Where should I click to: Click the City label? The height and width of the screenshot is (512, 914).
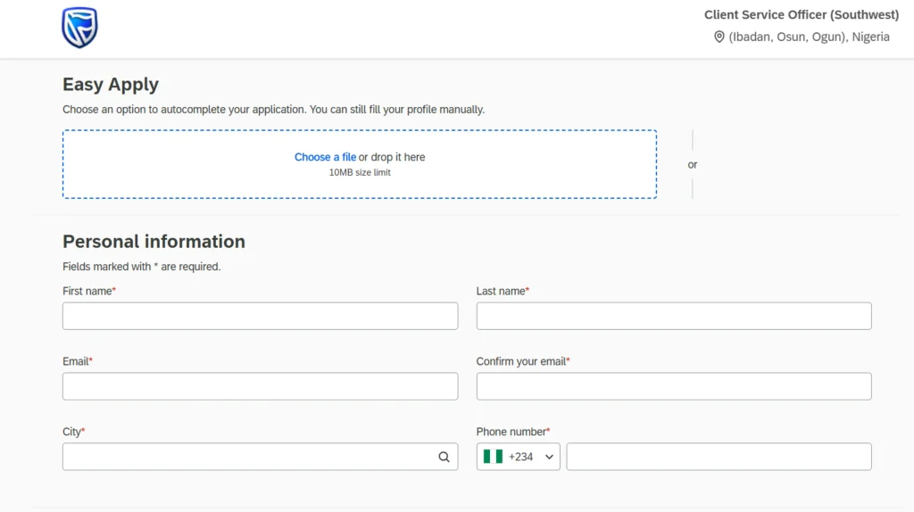[73, 432]
